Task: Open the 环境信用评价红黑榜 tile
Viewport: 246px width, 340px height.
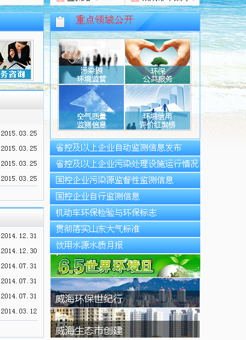Action: click(158, 107)
